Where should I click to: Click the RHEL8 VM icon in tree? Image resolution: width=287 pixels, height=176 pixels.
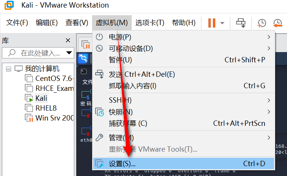coord(29,108)
